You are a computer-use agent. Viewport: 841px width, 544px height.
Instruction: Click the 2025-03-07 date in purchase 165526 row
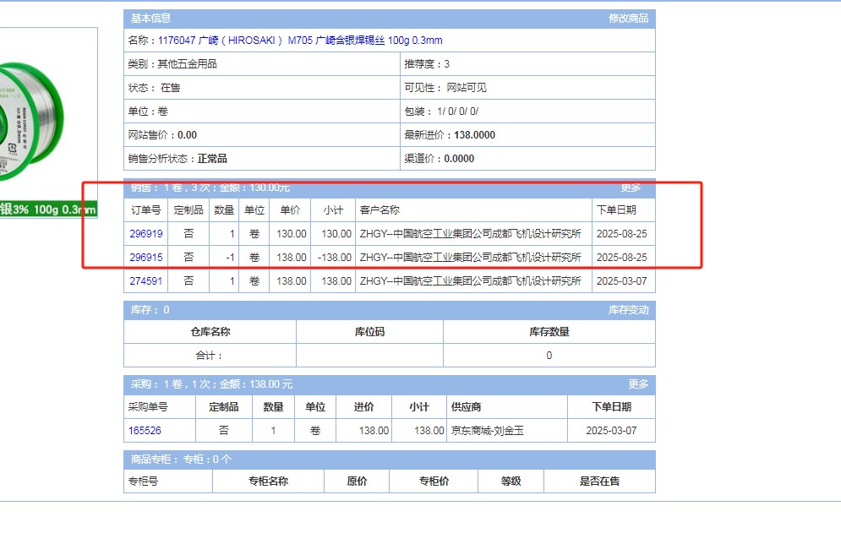point(611,430)
